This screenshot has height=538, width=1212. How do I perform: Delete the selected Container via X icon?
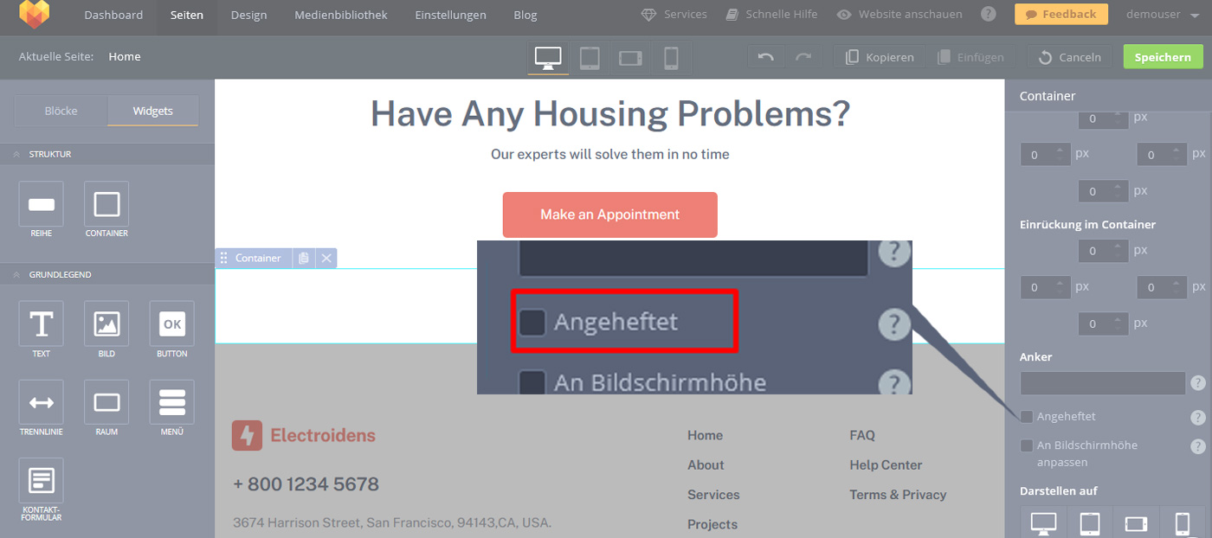pyautogui.click(x=326, y=258)
